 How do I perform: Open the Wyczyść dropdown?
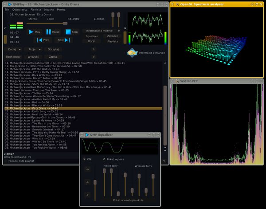coord(34,57)
